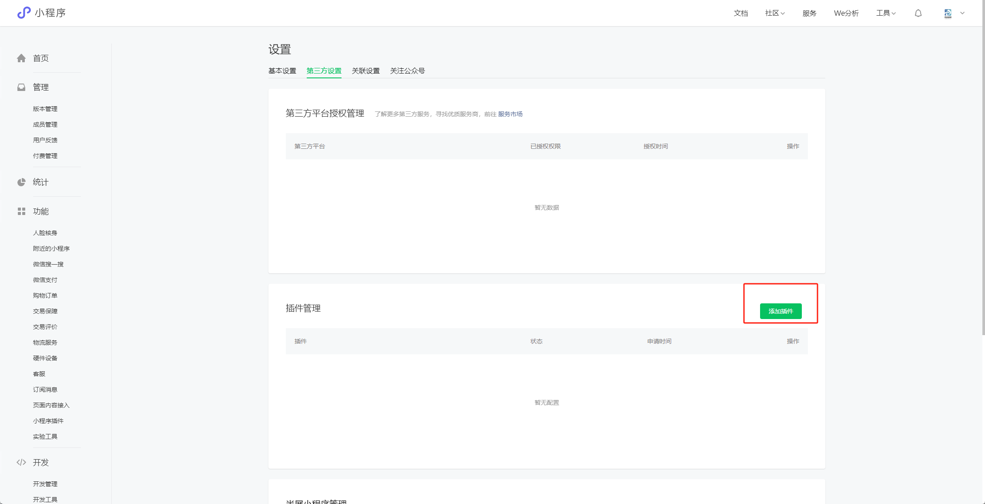
Task: Click the green 添加插件 button
Action: pyautogui.click(x=781, y=311)
